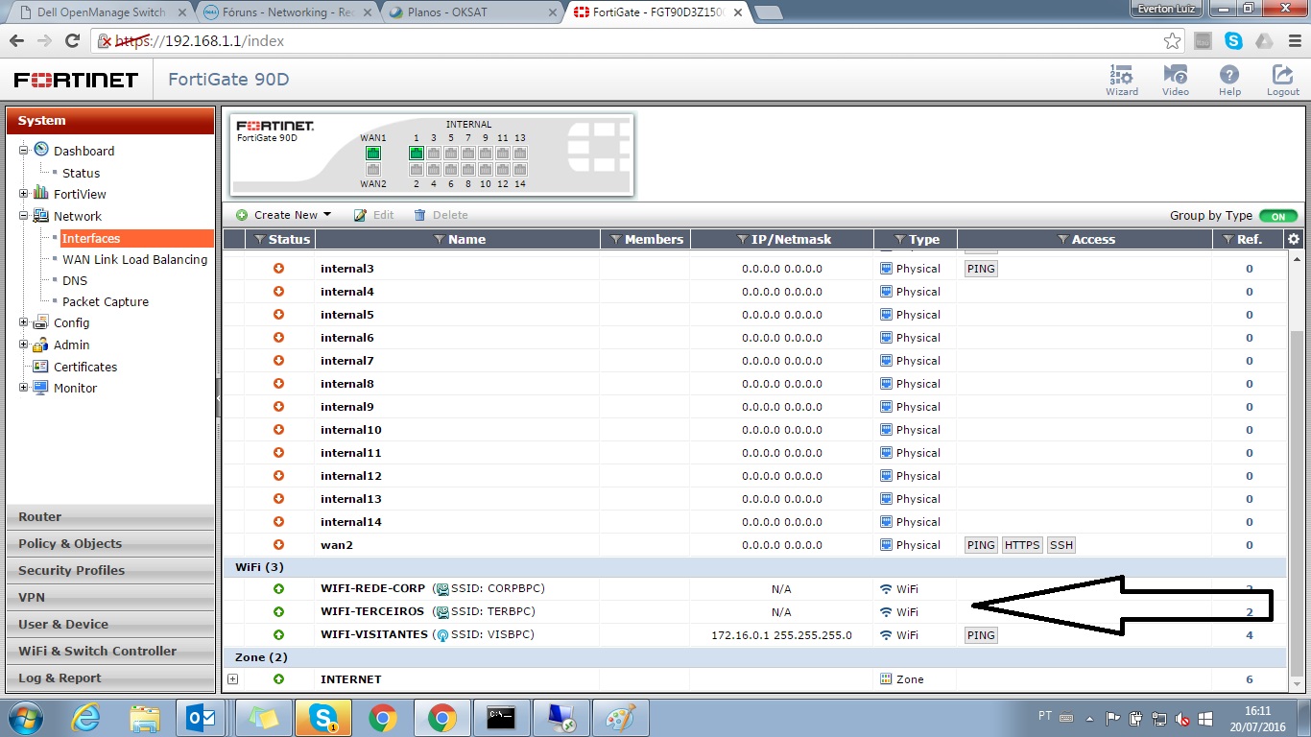The width and height of the screenshot is (1311, 737).
Task: Toggle Group by Type switch
Action: pyautogui.click(x=1278, y=216)
